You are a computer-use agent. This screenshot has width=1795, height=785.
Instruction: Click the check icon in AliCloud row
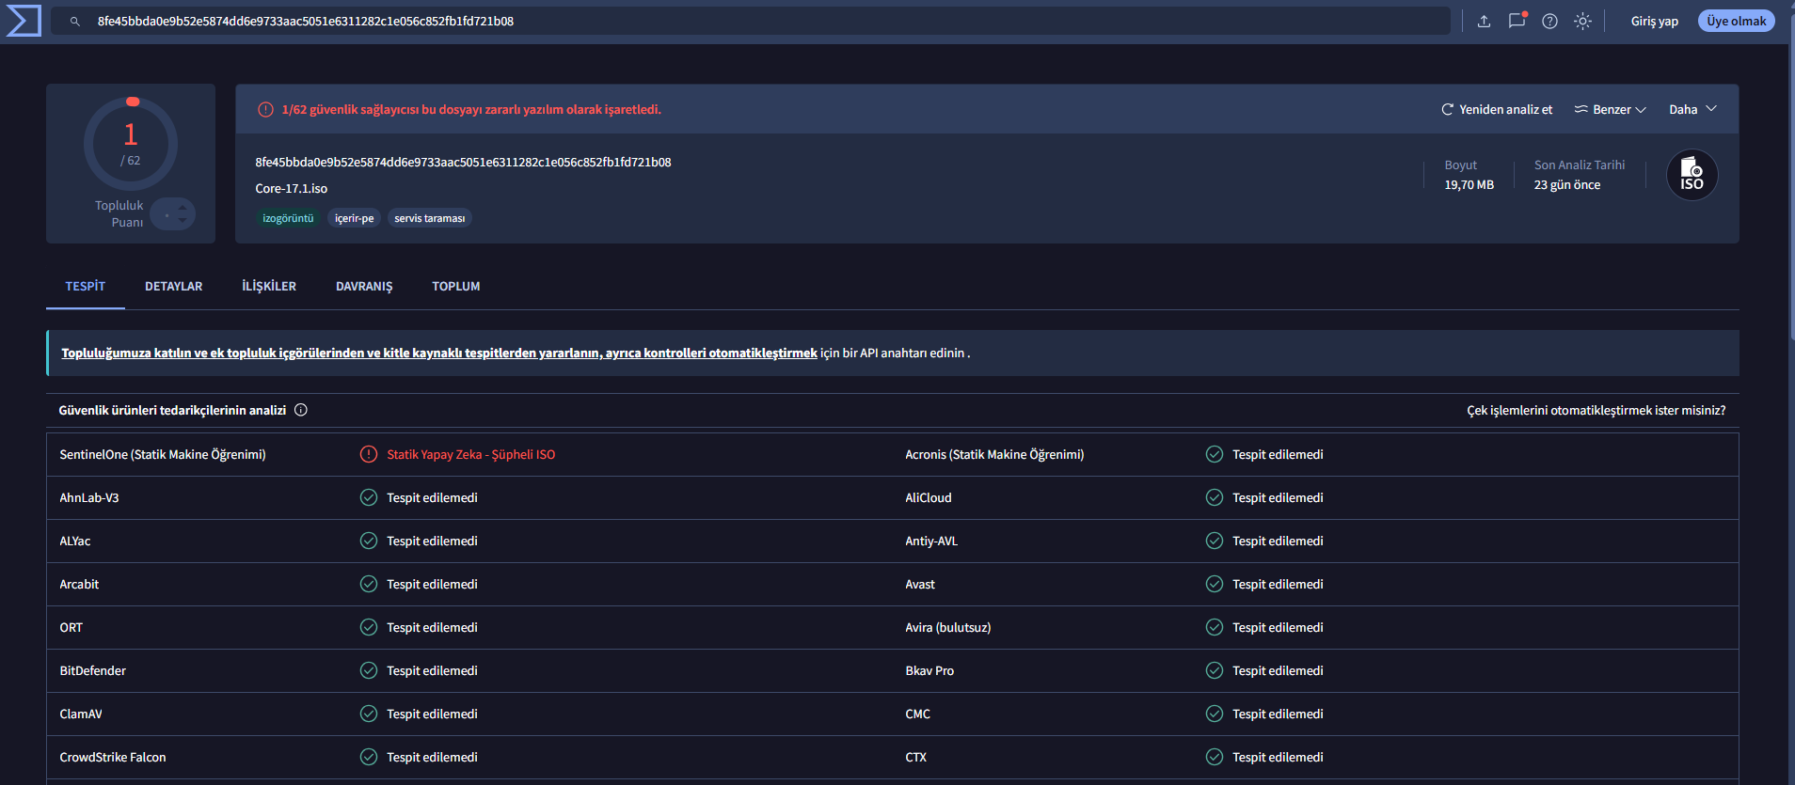click(x=1215, y=497)
